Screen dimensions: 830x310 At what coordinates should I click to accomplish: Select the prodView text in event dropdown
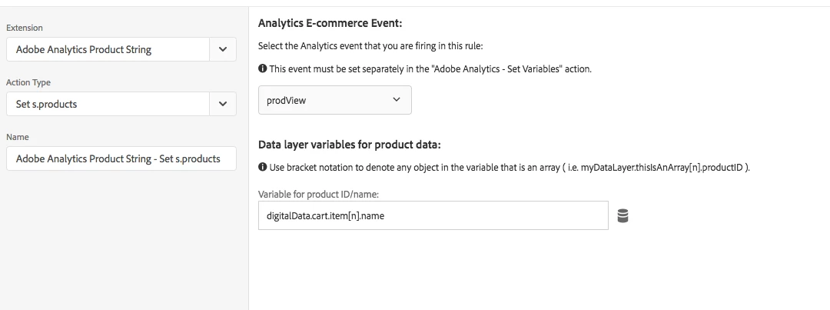click(x=287, y=100)
